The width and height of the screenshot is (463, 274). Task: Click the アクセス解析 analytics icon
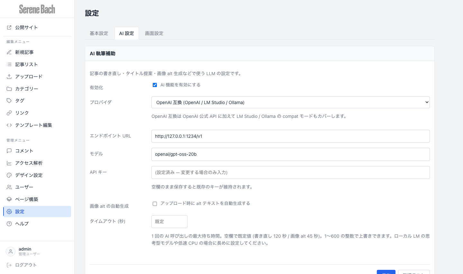pos(9,163)
